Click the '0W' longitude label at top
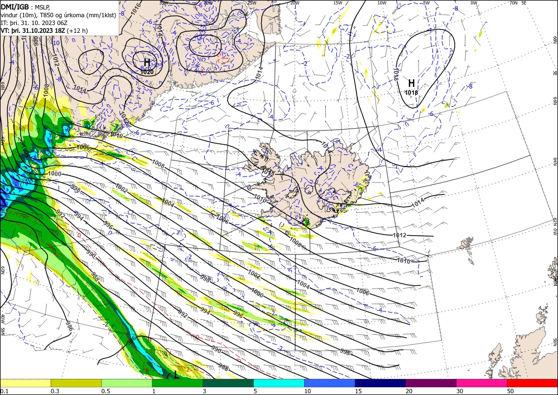 [474, 3]
